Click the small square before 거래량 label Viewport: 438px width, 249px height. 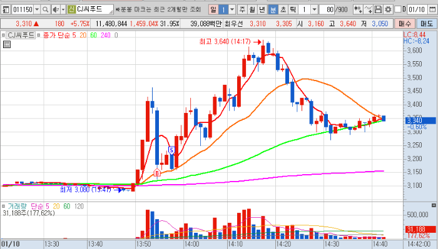click(x=3, y=207)
